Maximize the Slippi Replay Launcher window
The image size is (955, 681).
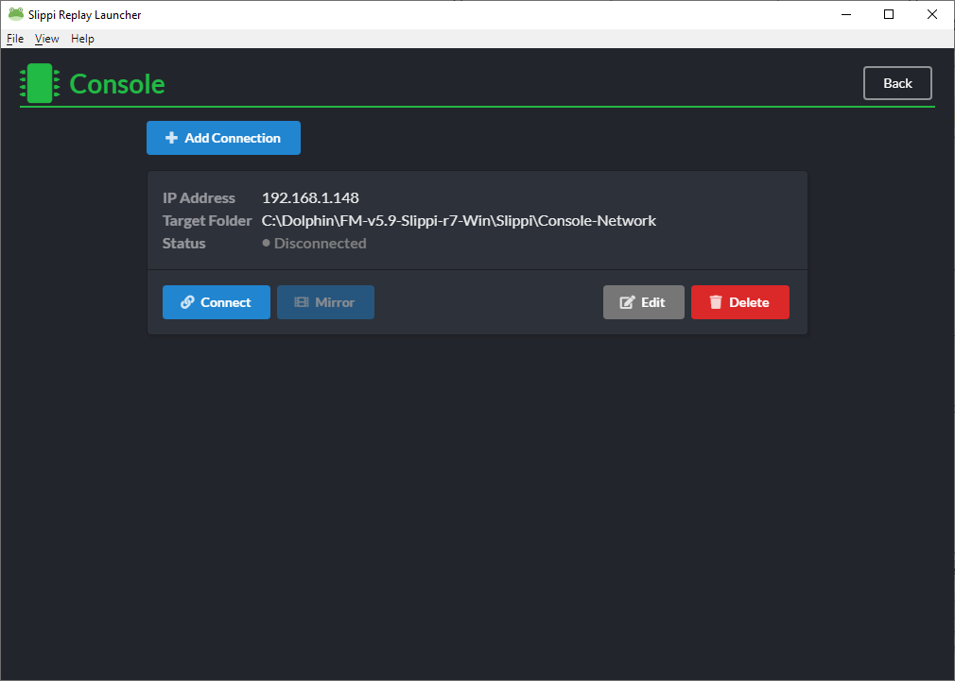(889, 14)
